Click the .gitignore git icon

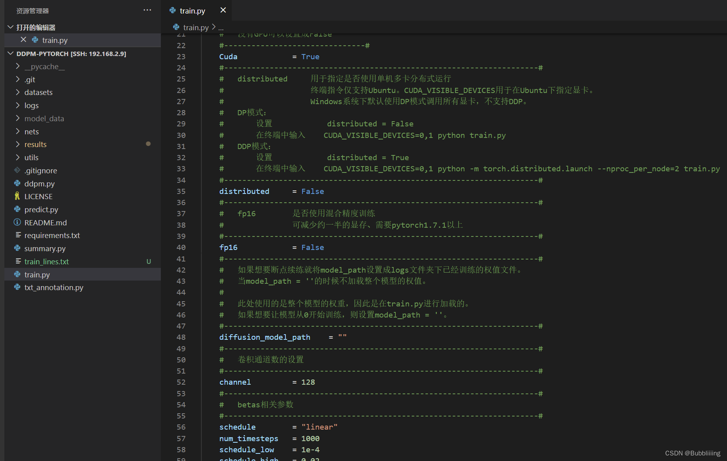(17, 170)
